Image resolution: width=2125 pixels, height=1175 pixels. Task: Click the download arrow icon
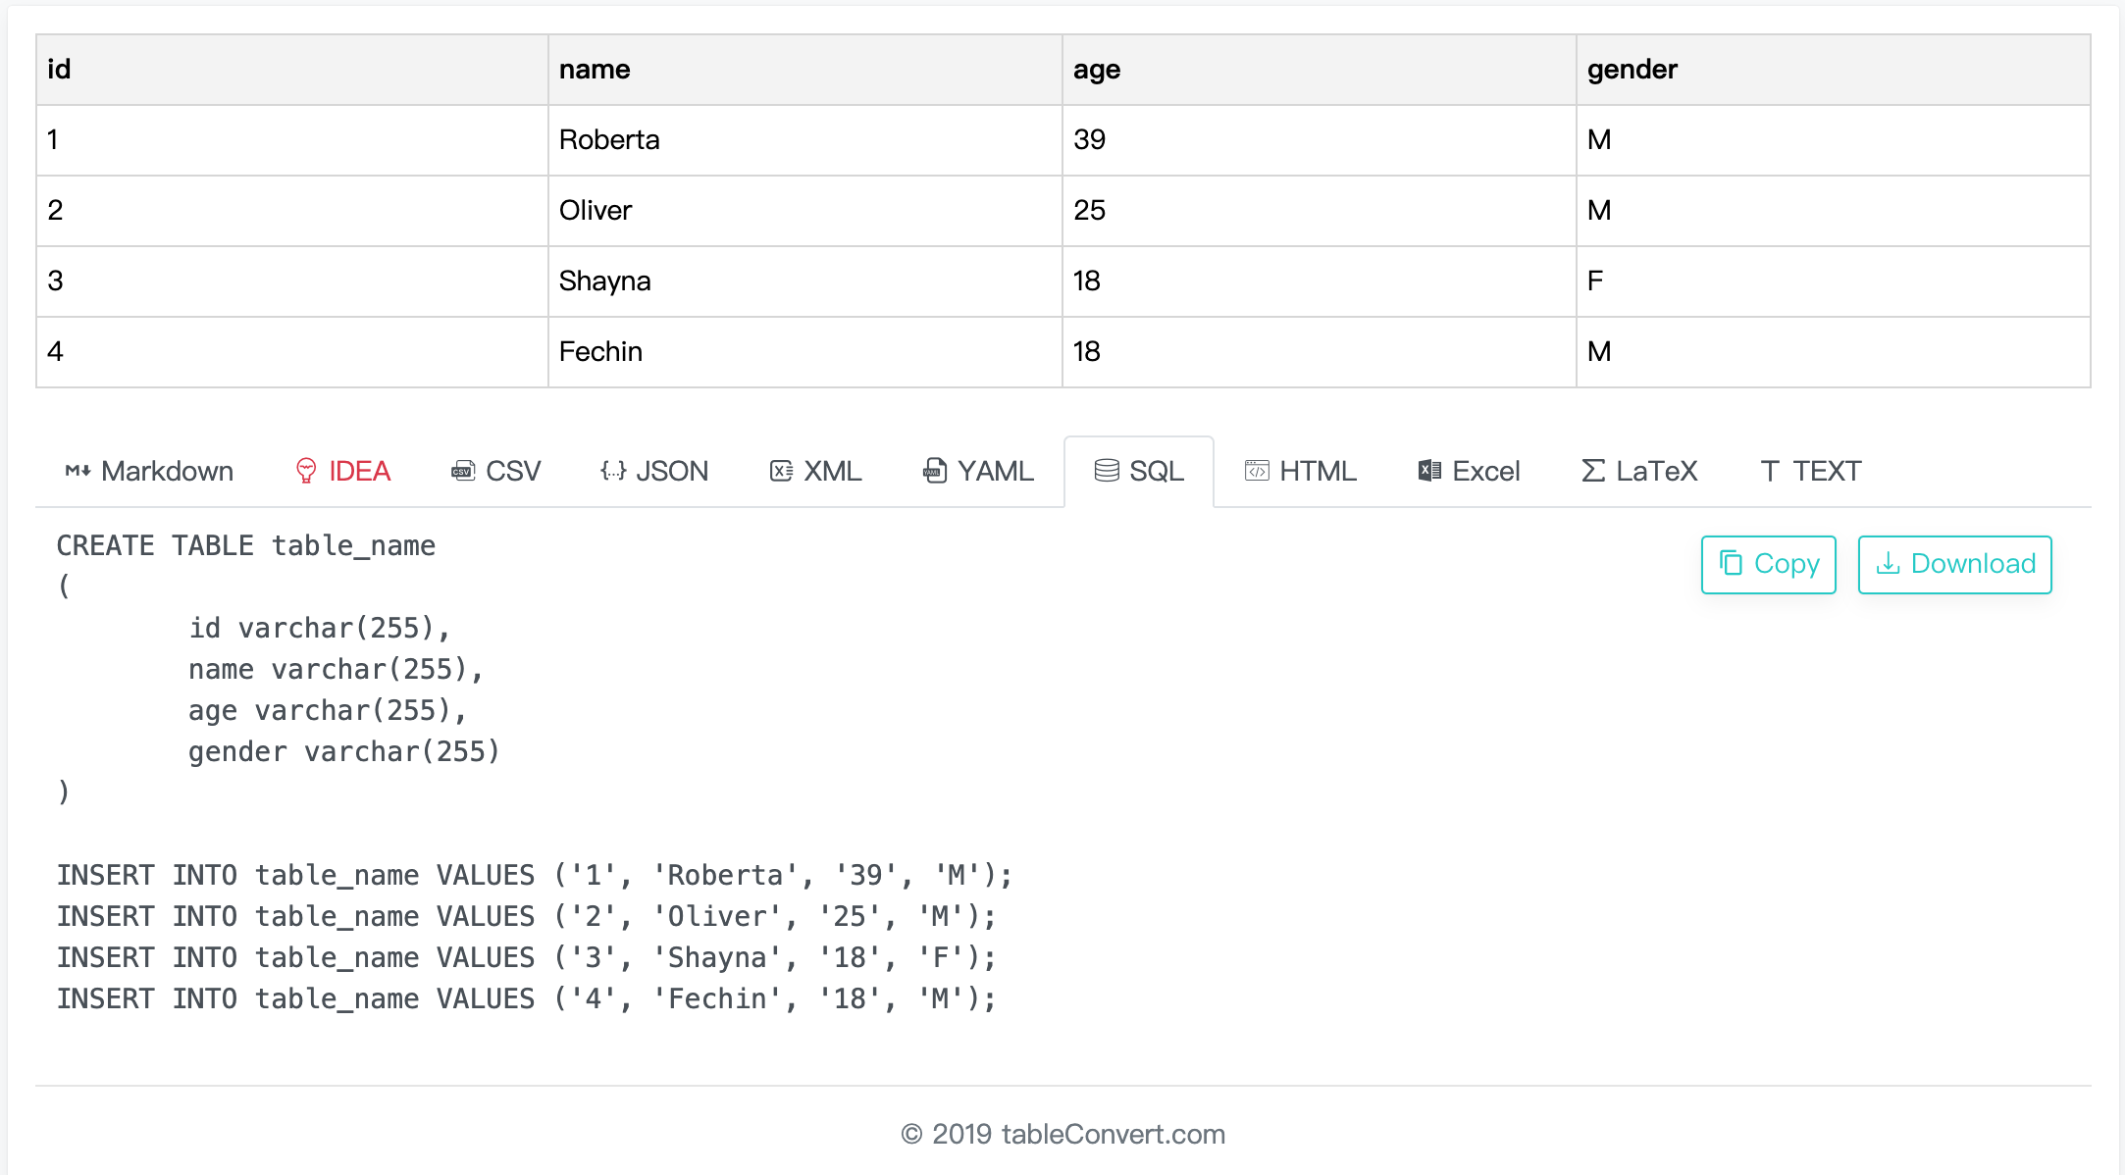coord(1889,564)
